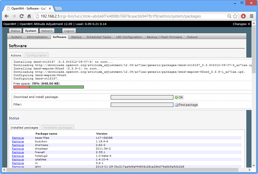Open Administration submenu
Viewport: 258px width, 174px height.
37,37
